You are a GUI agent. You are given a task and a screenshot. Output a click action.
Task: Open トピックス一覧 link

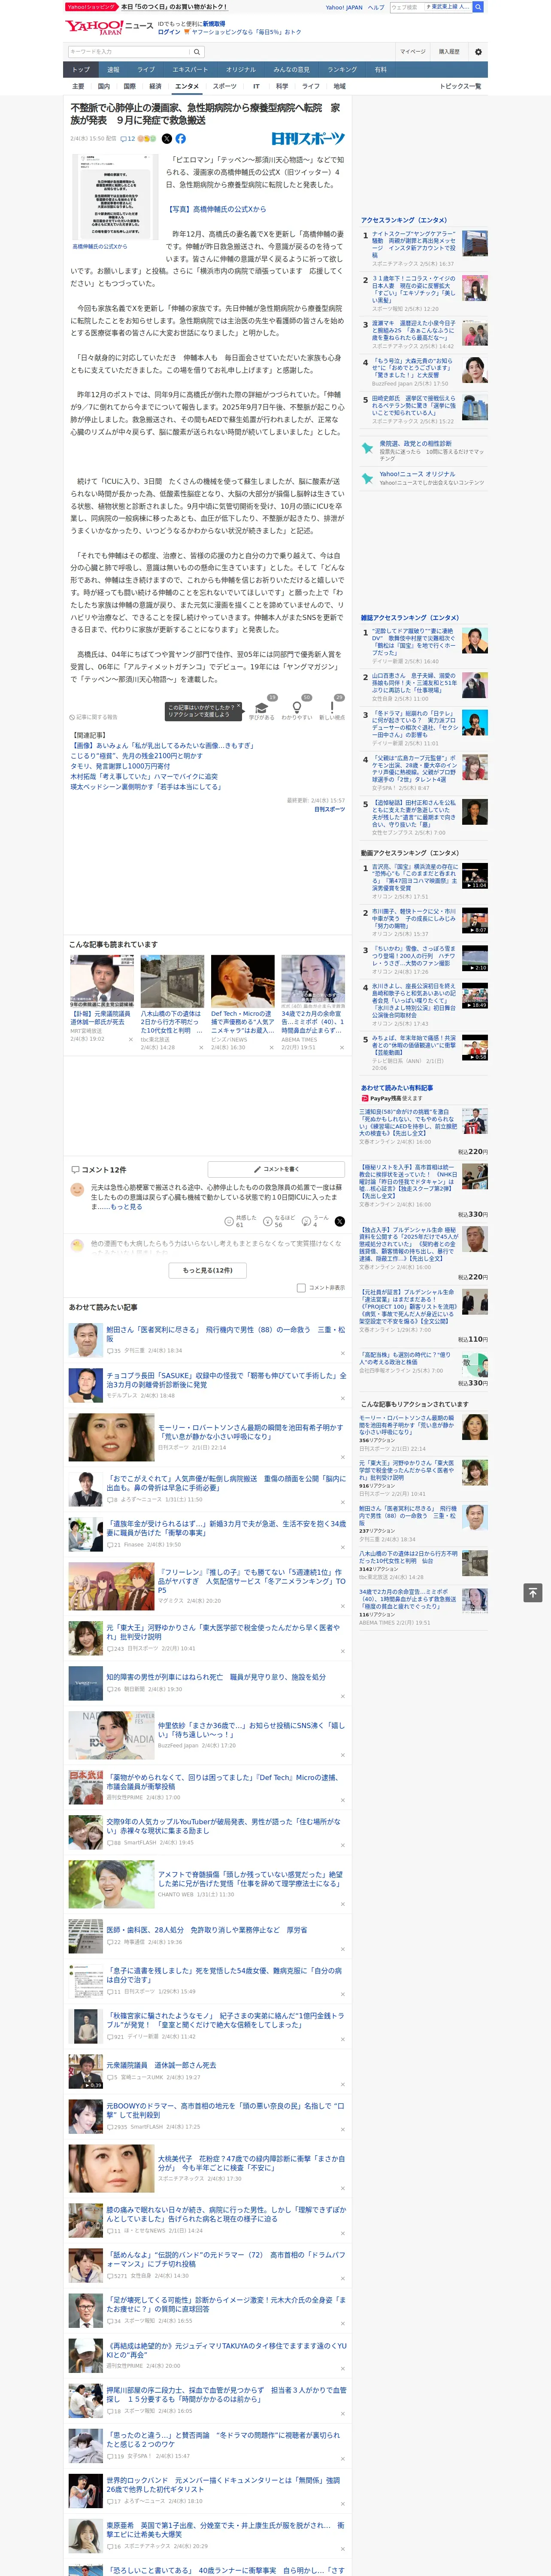point(460,86)
